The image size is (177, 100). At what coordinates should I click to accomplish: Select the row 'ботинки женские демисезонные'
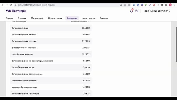pyautogui.click(x=51, y=74)
